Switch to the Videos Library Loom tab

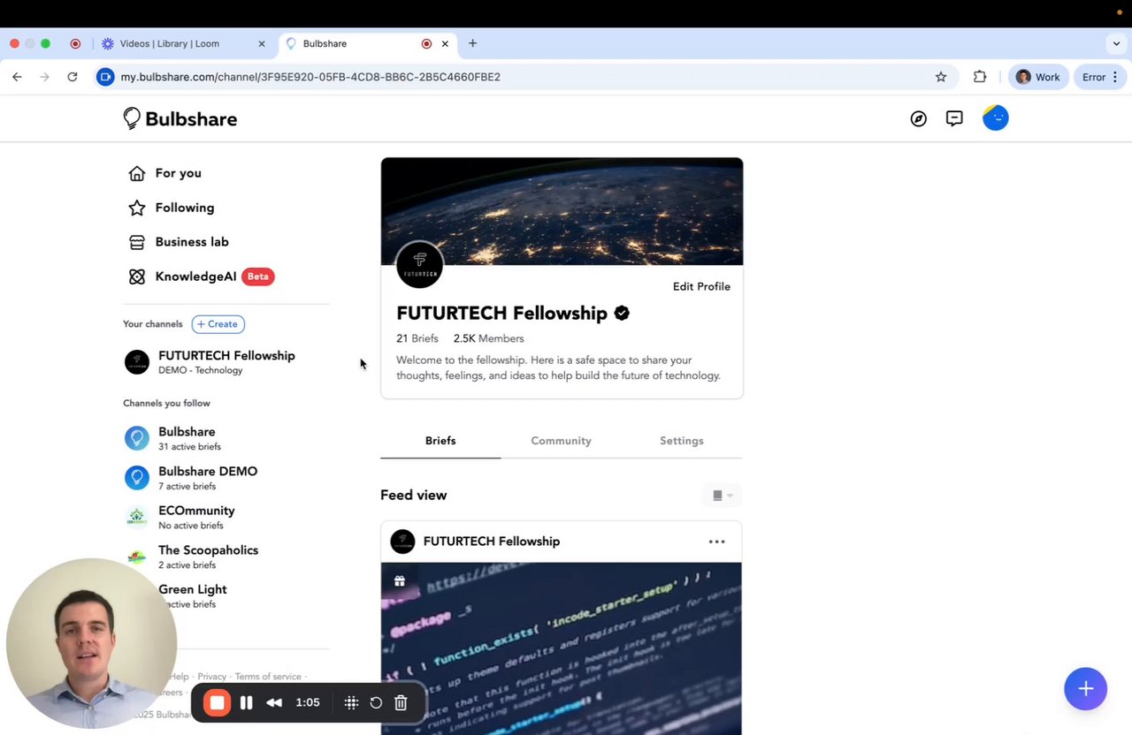point(182,43)
